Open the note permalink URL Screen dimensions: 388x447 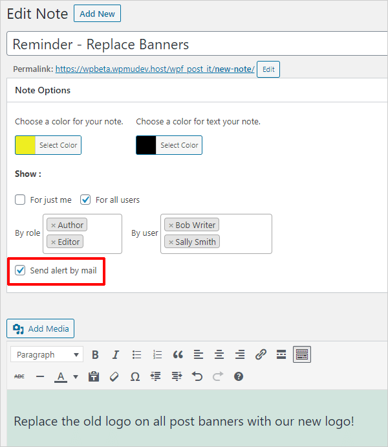[155, 69]
